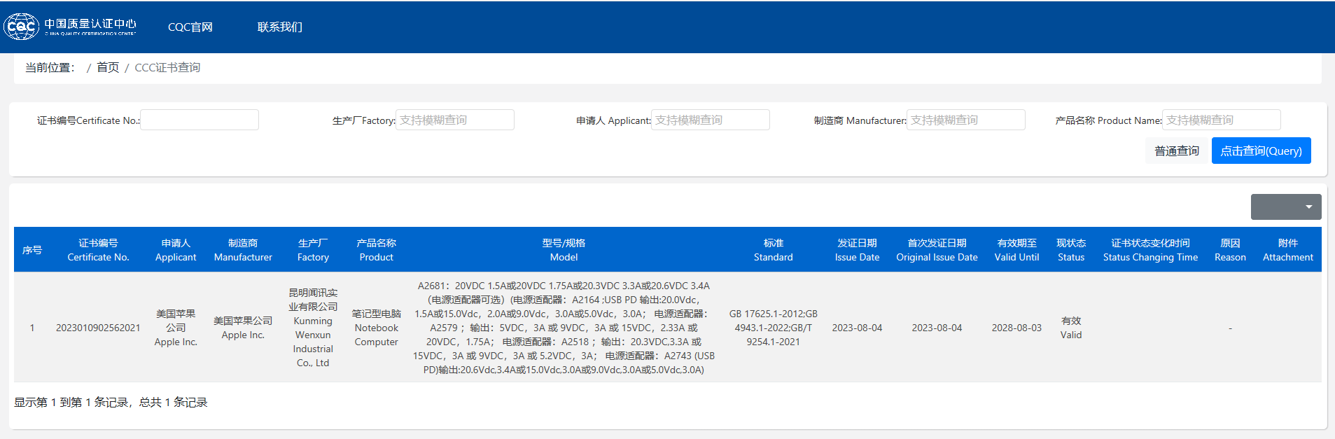
Task: Open the 联系我们 menu item
Action: (x=280, y=27)
